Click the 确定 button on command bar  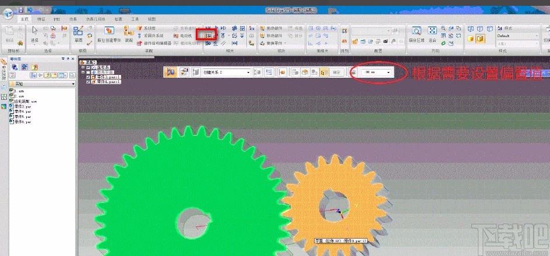tap(336, 73)
